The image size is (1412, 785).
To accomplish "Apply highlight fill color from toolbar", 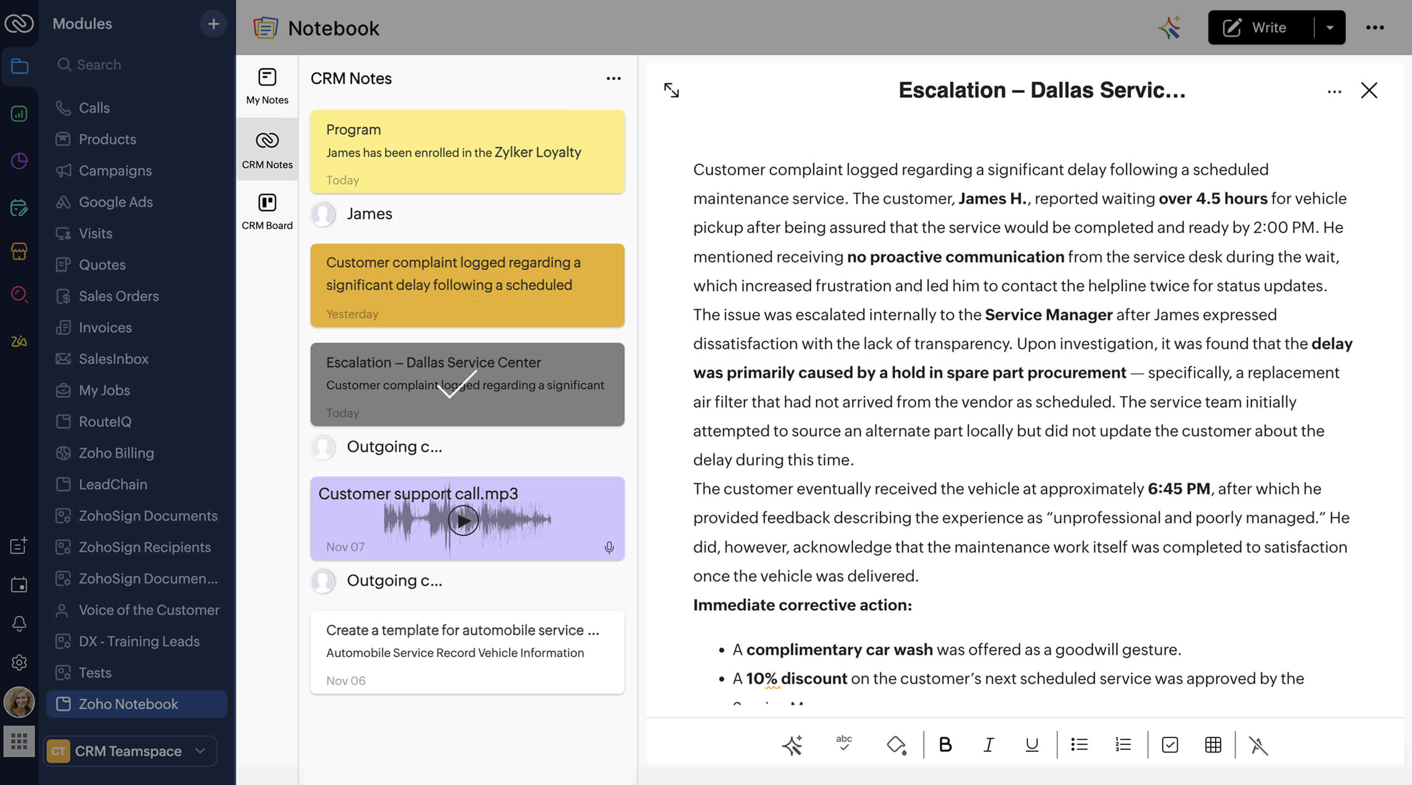I will click(897, 745).
